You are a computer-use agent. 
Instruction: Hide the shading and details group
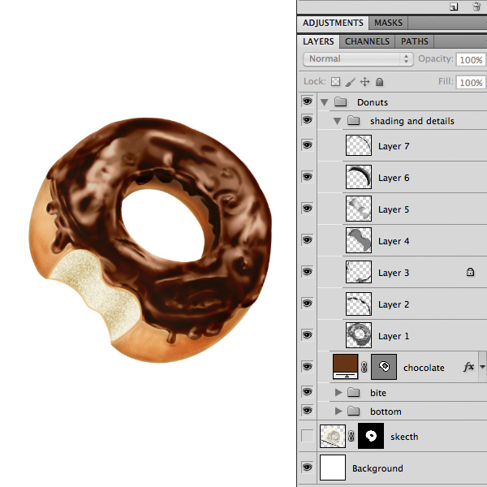pyautogui.click(x=307, y=120)
